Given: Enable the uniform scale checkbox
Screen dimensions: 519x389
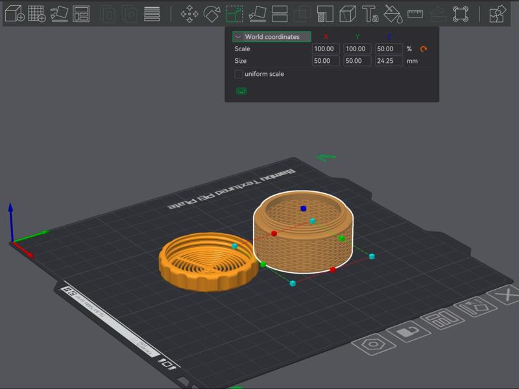Looking at the screenshot, I should 239,74.
